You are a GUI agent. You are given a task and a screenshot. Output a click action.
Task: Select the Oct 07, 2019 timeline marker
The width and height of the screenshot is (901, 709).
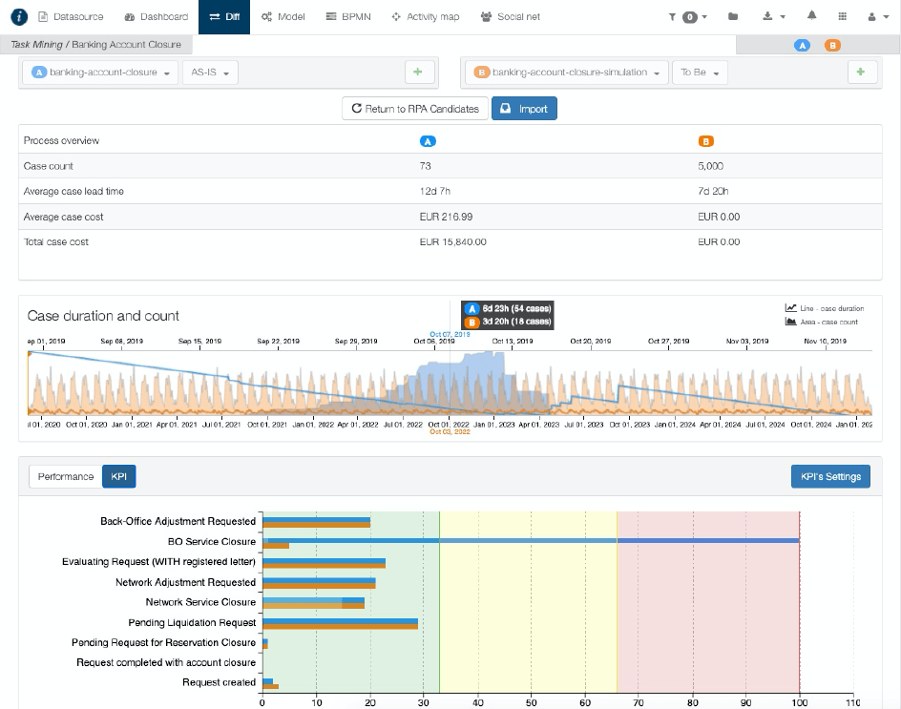(450, 334)
